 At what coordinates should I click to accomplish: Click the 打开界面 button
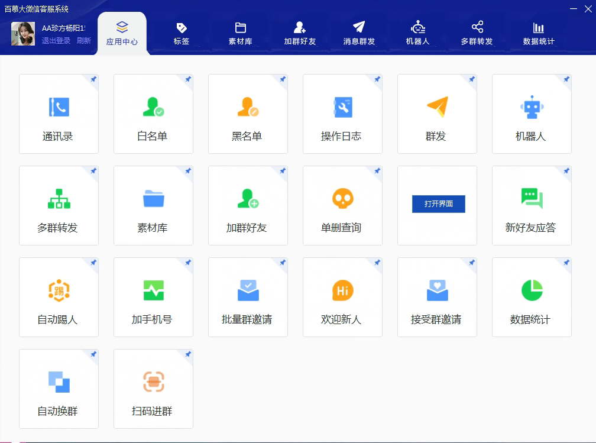438,204
